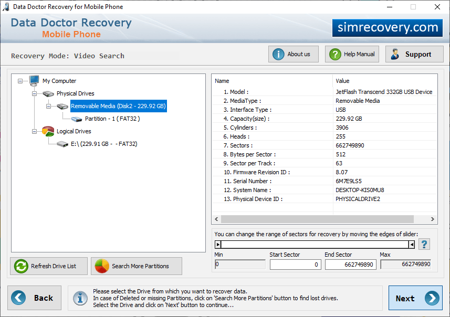Screen dimensions: 450x317
Task: Open the Help Manual button
Action: pos(352,54)
